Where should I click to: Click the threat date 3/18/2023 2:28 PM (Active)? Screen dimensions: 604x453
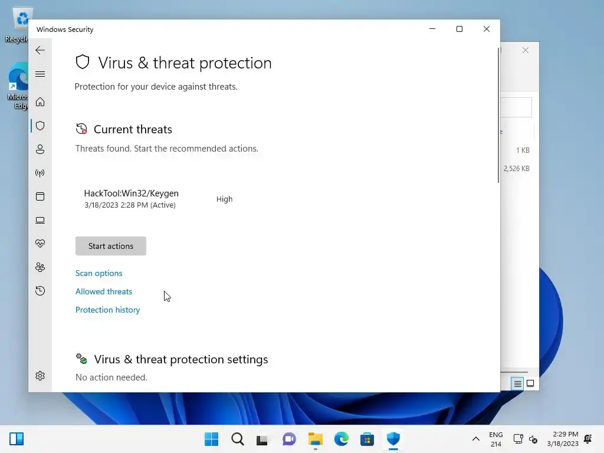(130, 205)
